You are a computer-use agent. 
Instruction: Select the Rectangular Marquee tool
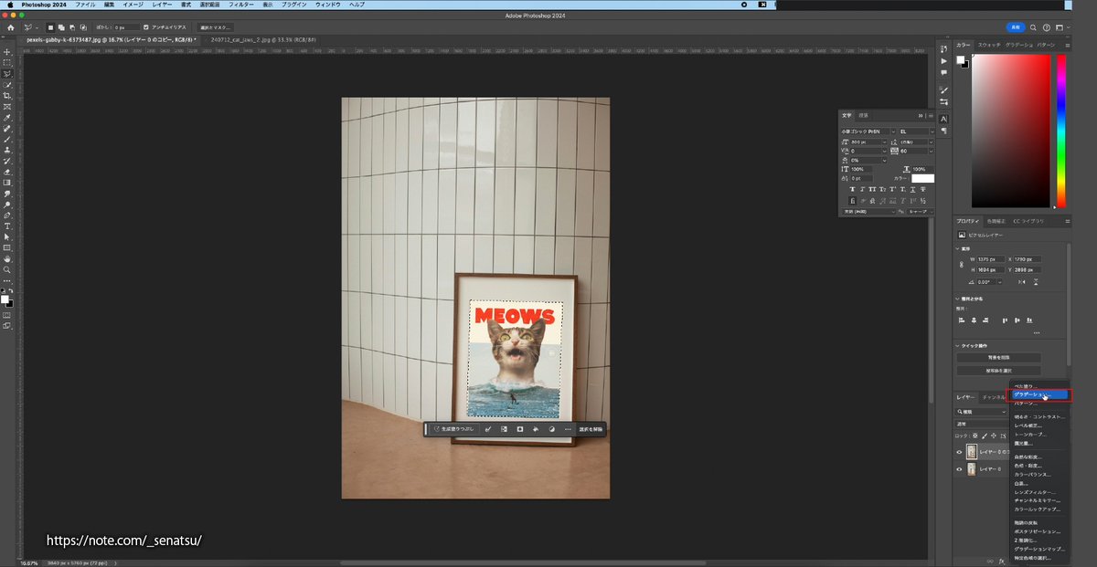(7, 63)
